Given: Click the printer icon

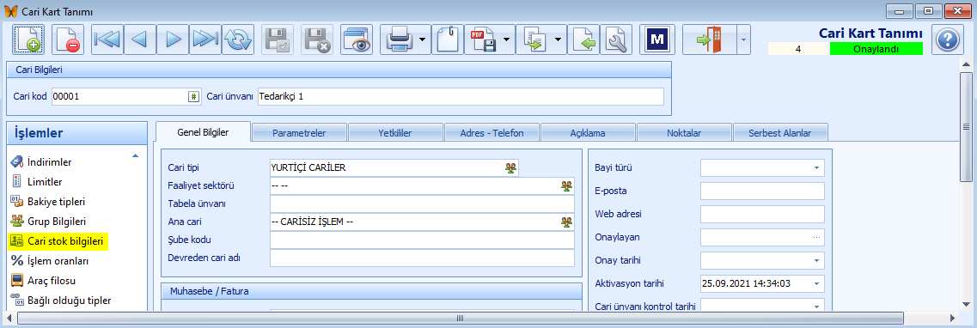Looking at the screenshot, I should (x=398, y=39).
